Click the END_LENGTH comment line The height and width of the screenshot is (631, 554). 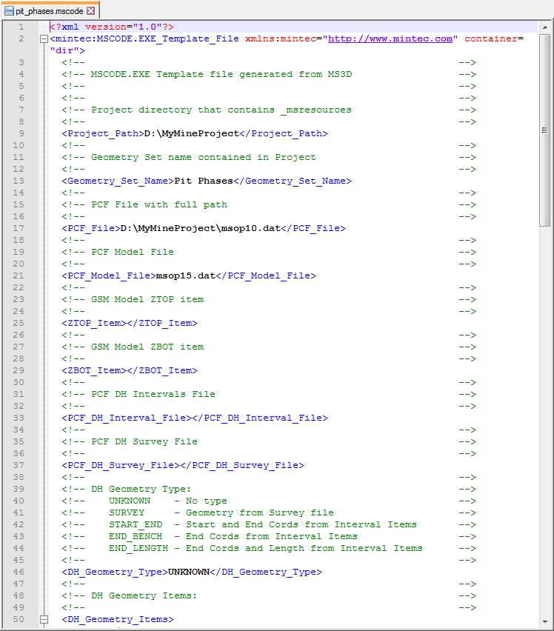[266, 549]
